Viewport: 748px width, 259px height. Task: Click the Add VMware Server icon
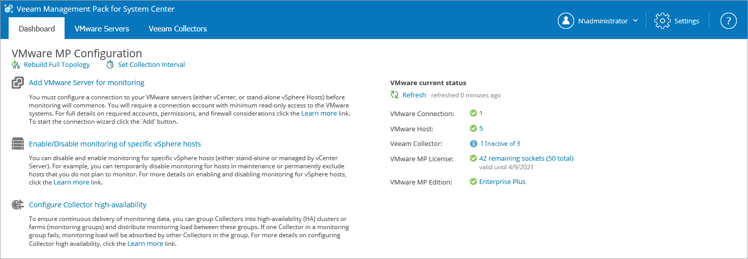(x=18, y=83)
